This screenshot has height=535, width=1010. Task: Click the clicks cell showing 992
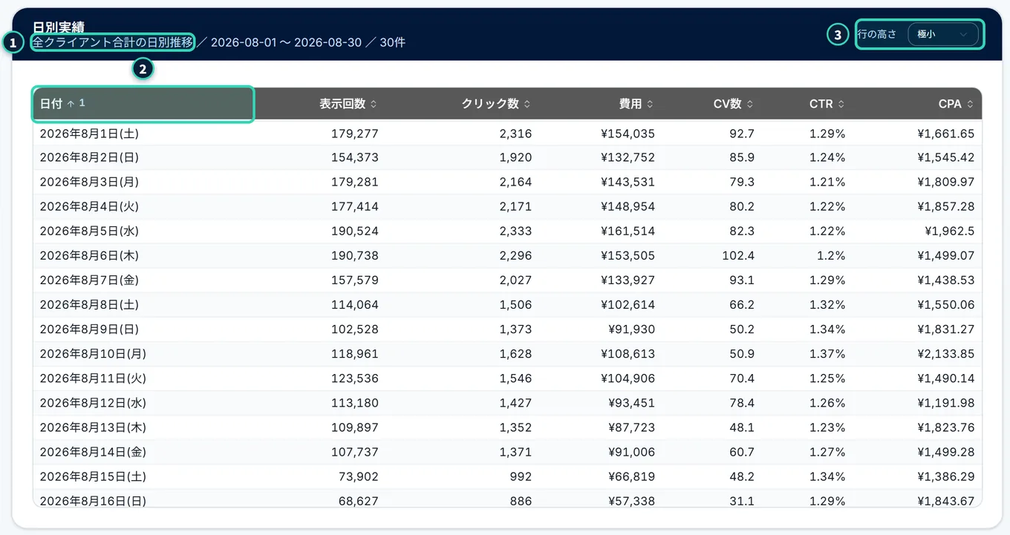tap(521, 476)
